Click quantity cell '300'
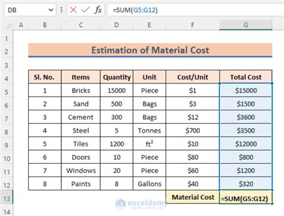 coord(117,117)
